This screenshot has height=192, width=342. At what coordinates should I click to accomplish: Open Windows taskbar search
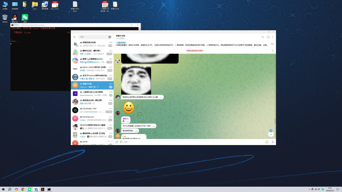coord(10,189)
